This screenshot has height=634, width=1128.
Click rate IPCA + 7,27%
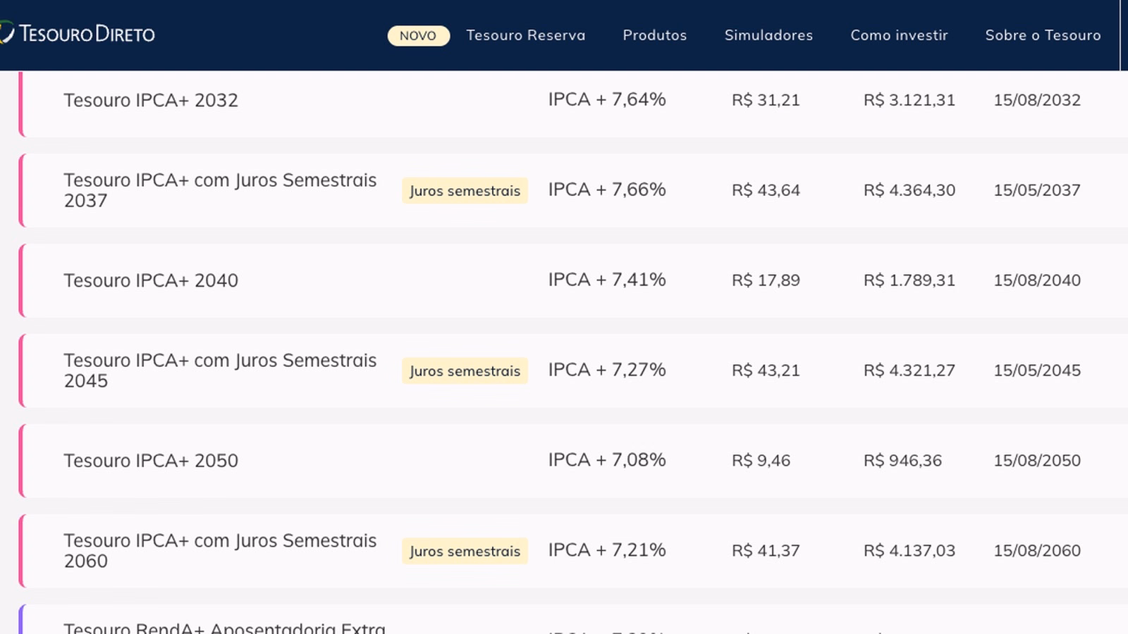tap(607, 370)
